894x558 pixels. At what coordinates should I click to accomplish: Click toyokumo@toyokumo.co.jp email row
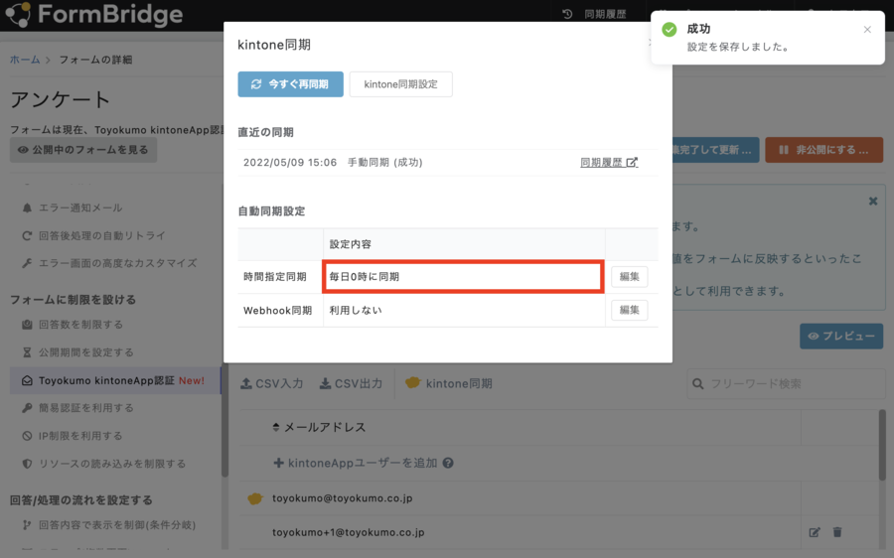342,498
